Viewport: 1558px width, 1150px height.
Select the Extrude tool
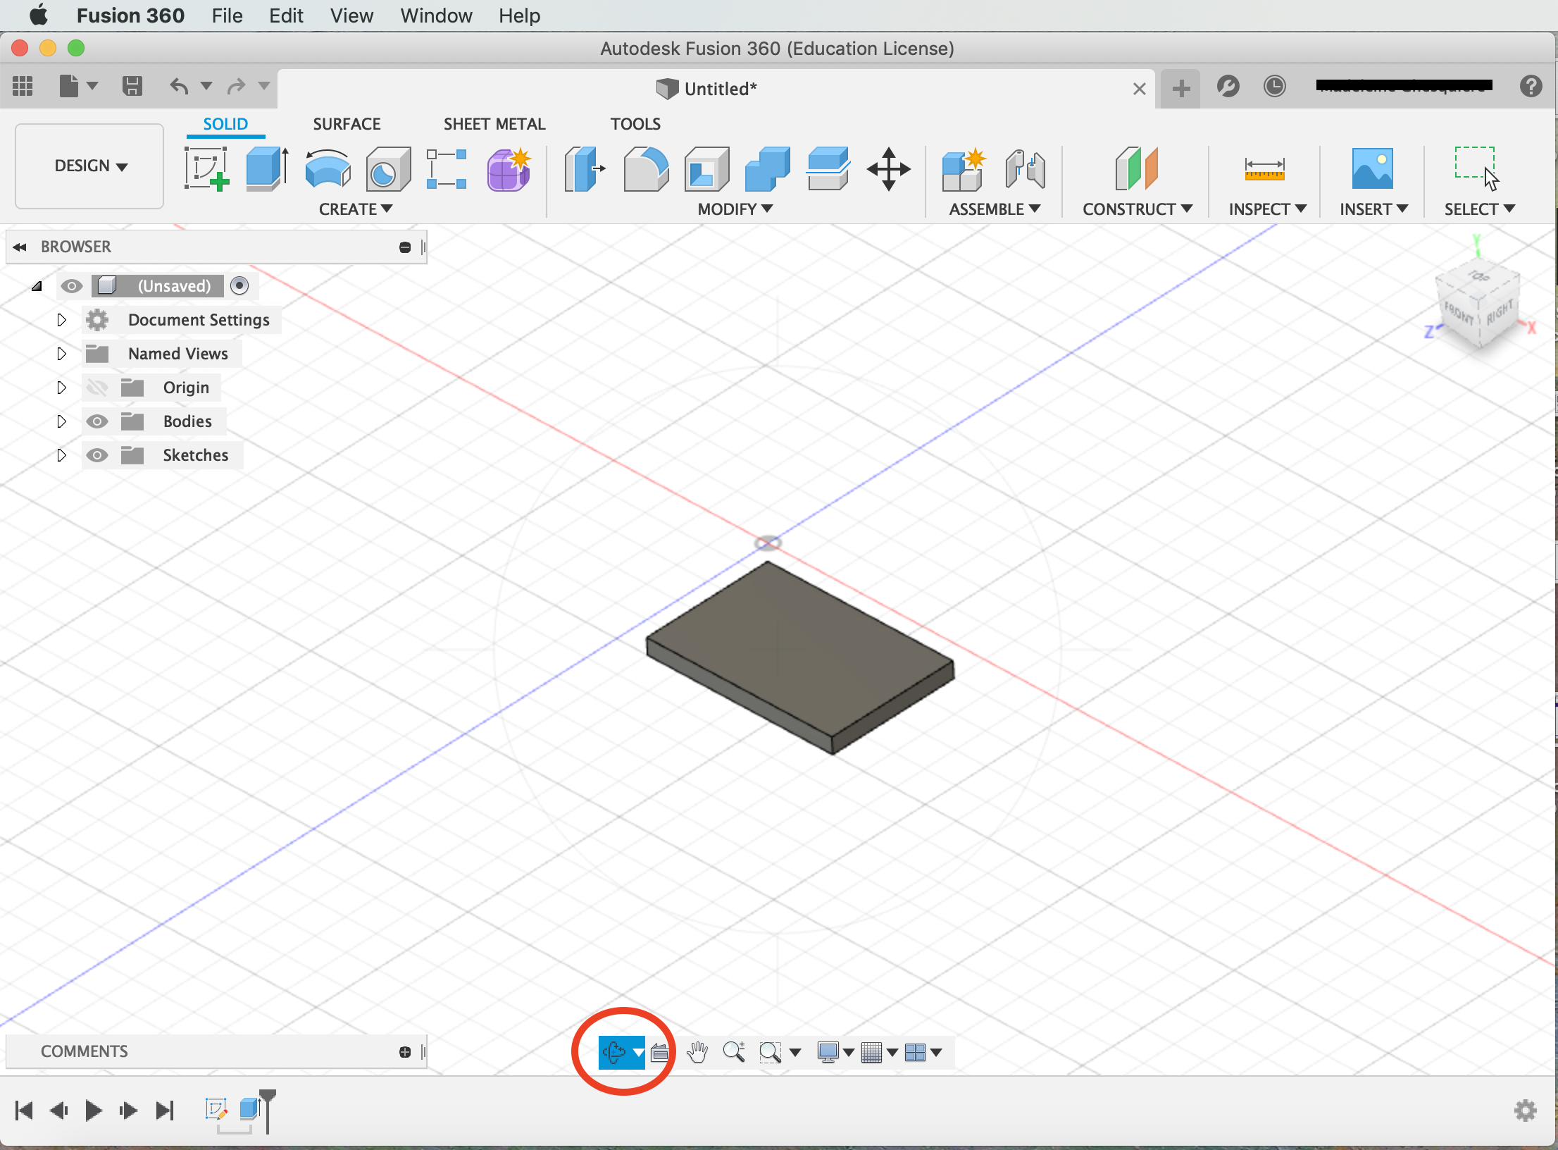click(267, 168)
